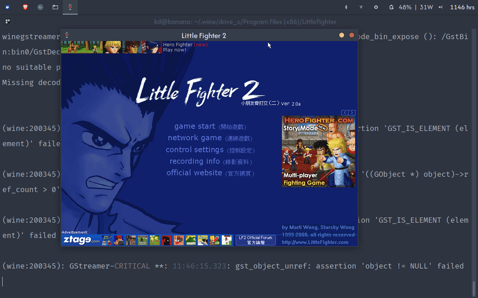
Task: Click the last game thumbnail in ztage strip
Action: pyautogui.click(x=227, y=240)
